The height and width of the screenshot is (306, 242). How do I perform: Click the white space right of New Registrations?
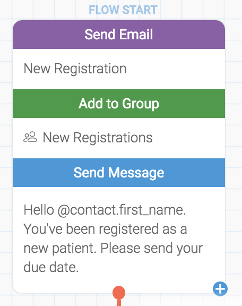(x=188, y=138)
